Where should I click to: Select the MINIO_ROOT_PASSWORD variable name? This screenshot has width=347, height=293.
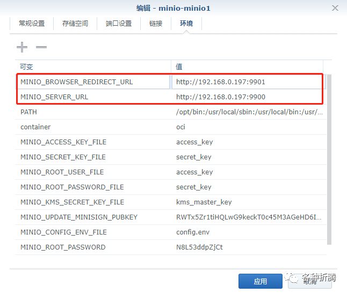pos(63,247)
